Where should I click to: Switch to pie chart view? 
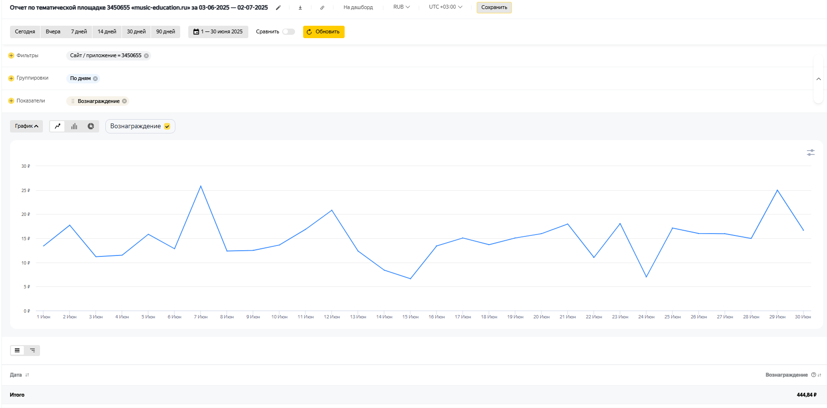tap(91, 126)
